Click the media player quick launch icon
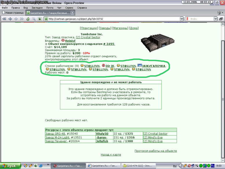The image size is (225, 169). 25,166
